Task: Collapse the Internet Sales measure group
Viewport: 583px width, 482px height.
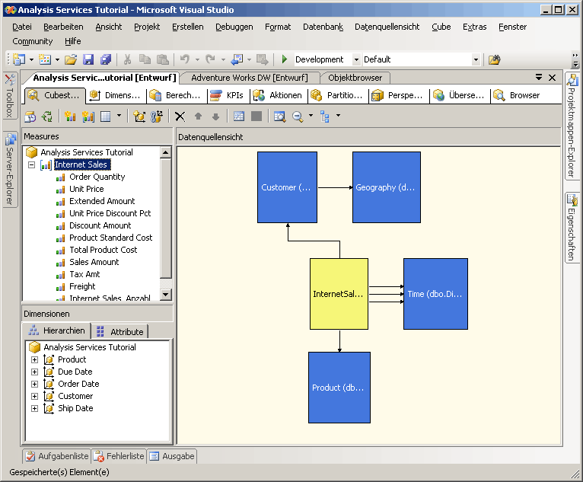Action: [x=32, y=164]
